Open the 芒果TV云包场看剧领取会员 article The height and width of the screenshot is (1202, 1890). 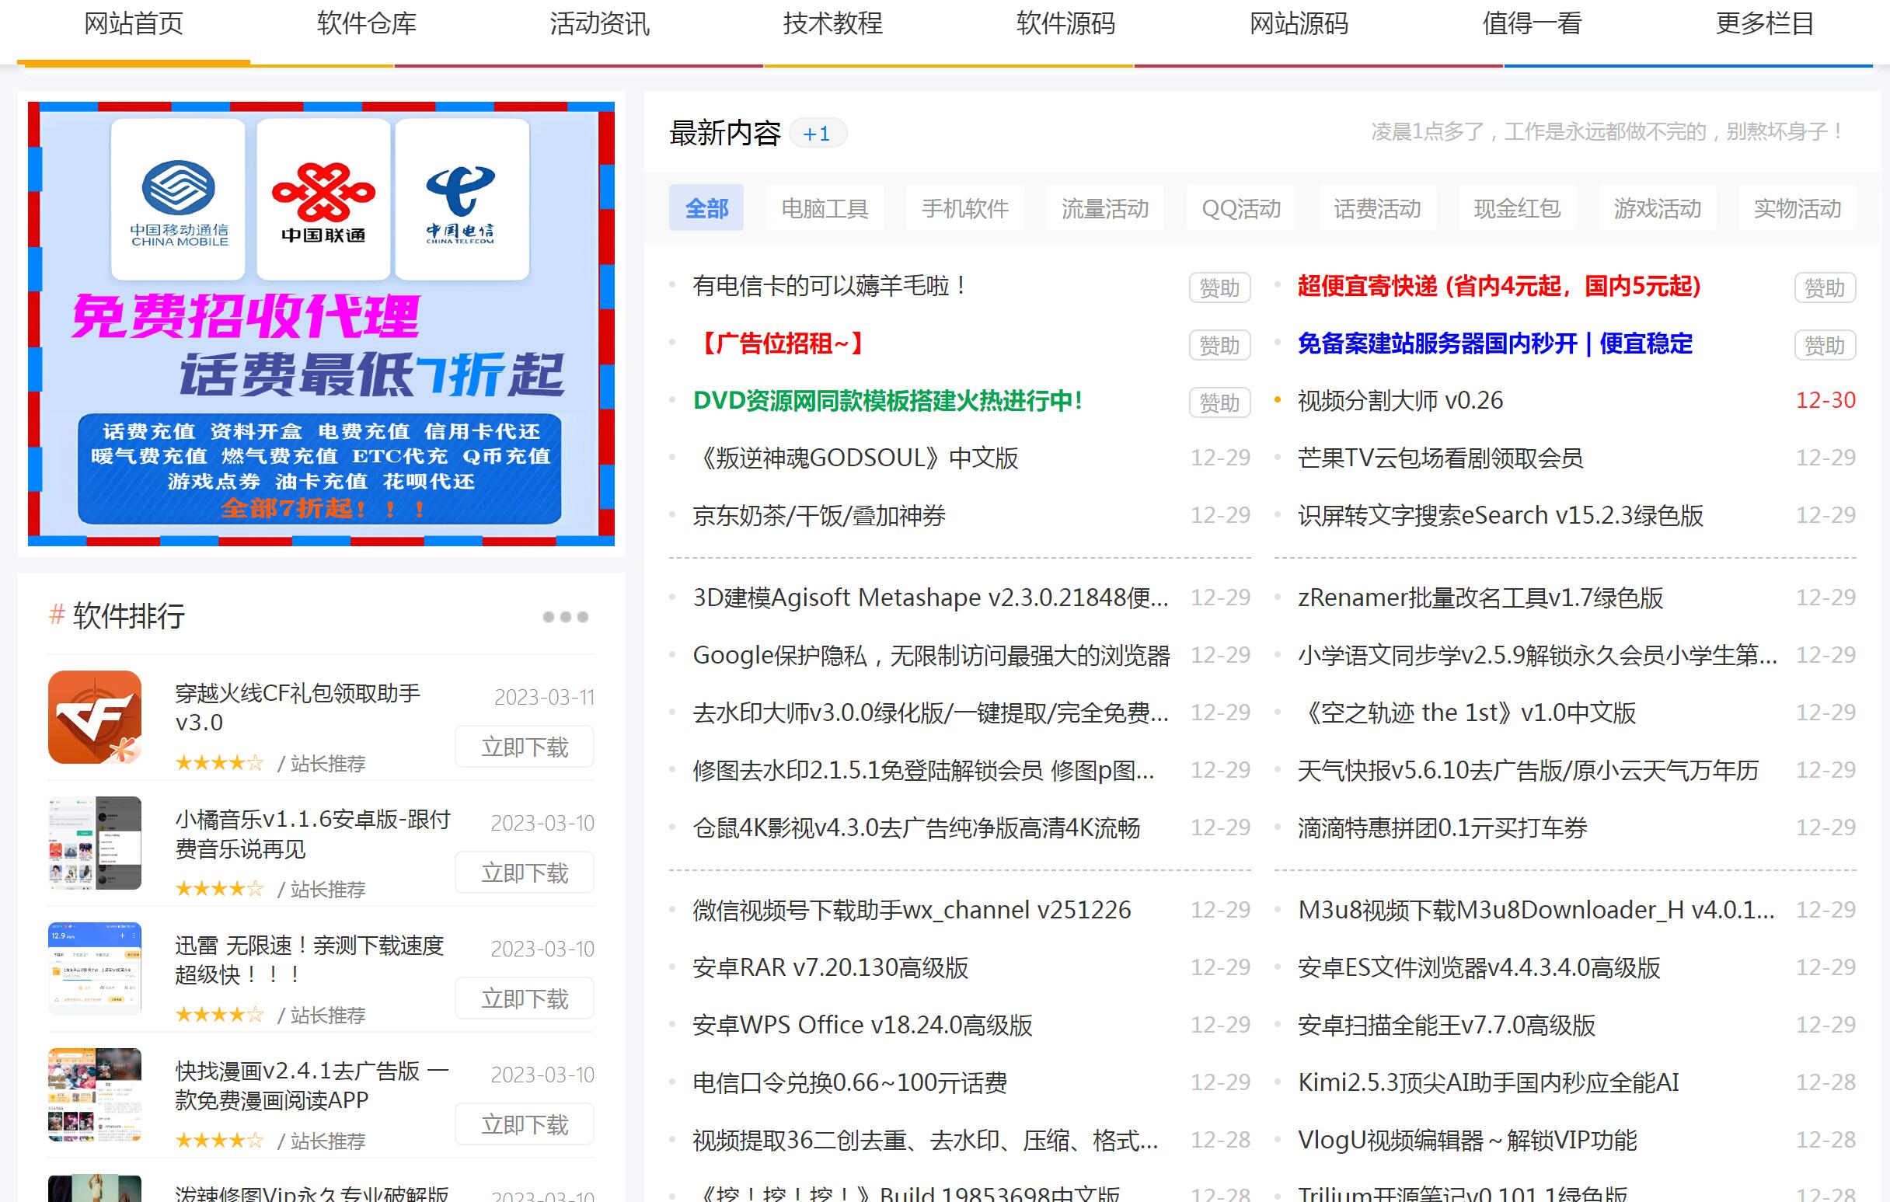click(x=1441, y=458)
